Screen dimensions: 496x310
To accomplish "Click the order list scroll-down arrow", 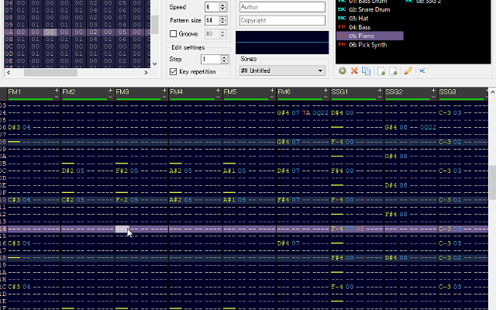I will (x=155, y=64).
